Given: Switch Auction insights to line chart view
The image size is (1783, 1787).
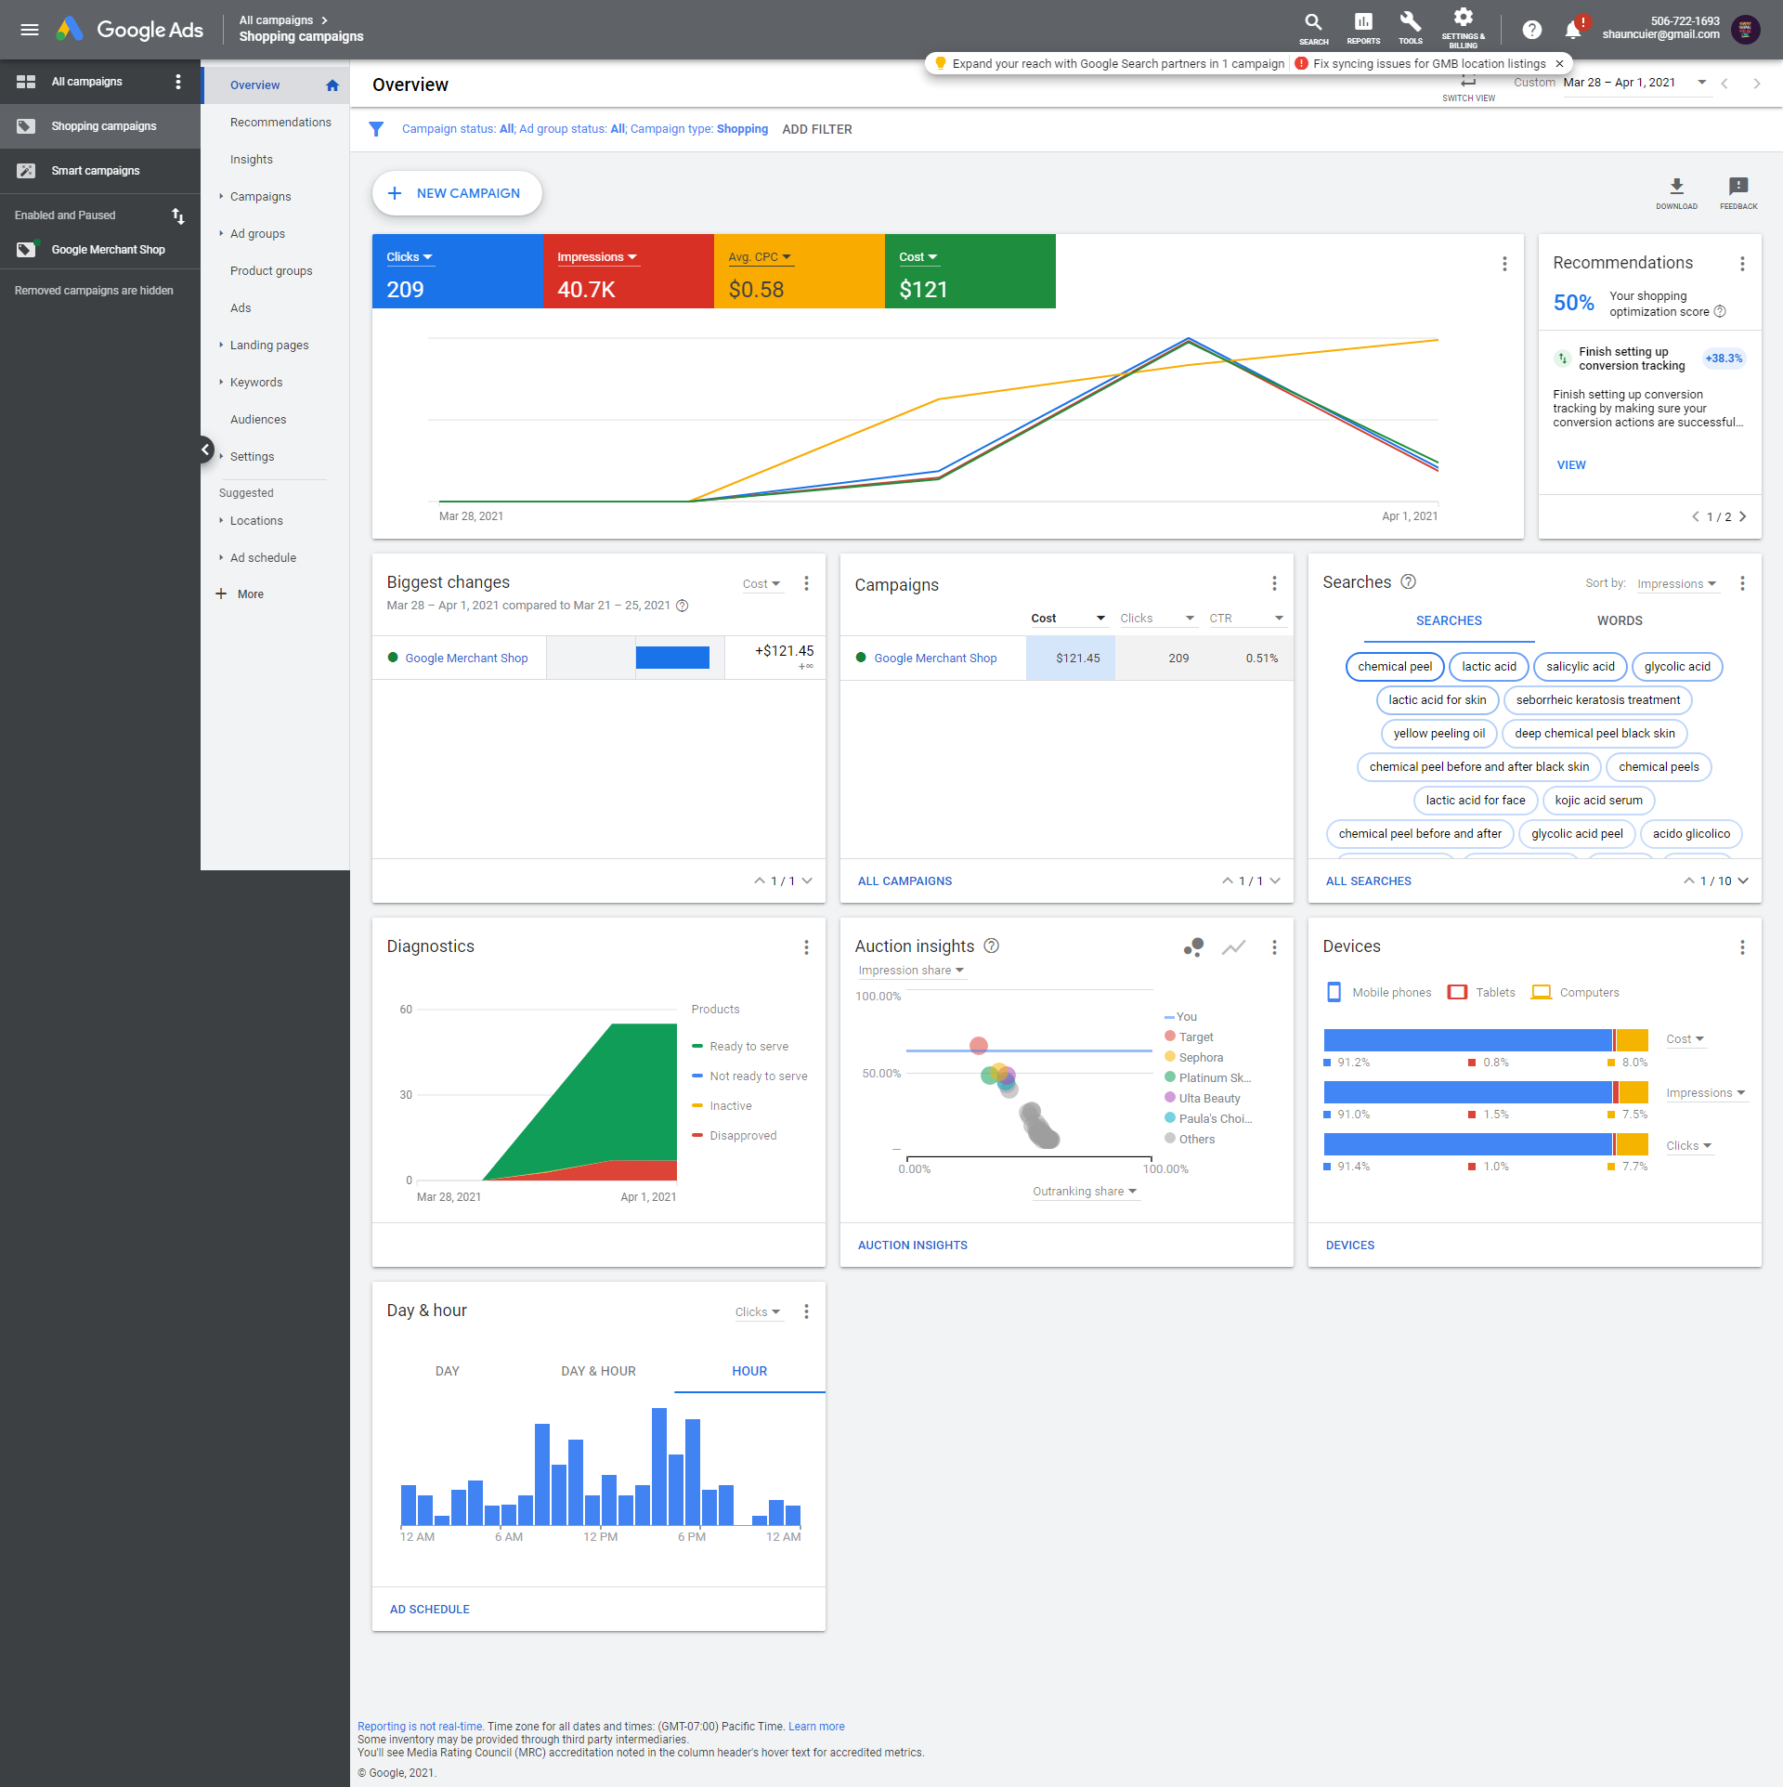Looking at the screenshot, I should (x=1233, y=947).
